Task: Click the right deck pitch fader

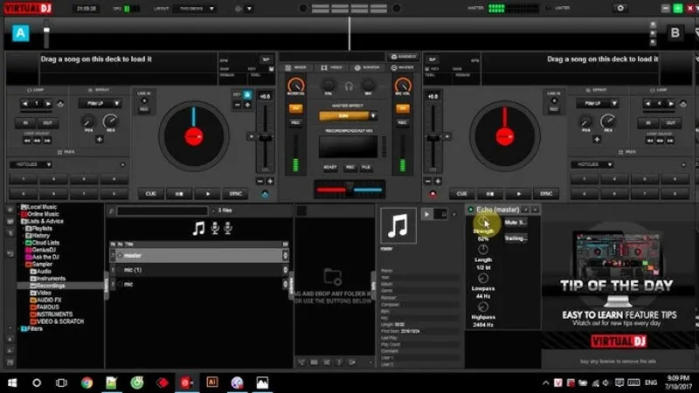Action: pos(433,139)
